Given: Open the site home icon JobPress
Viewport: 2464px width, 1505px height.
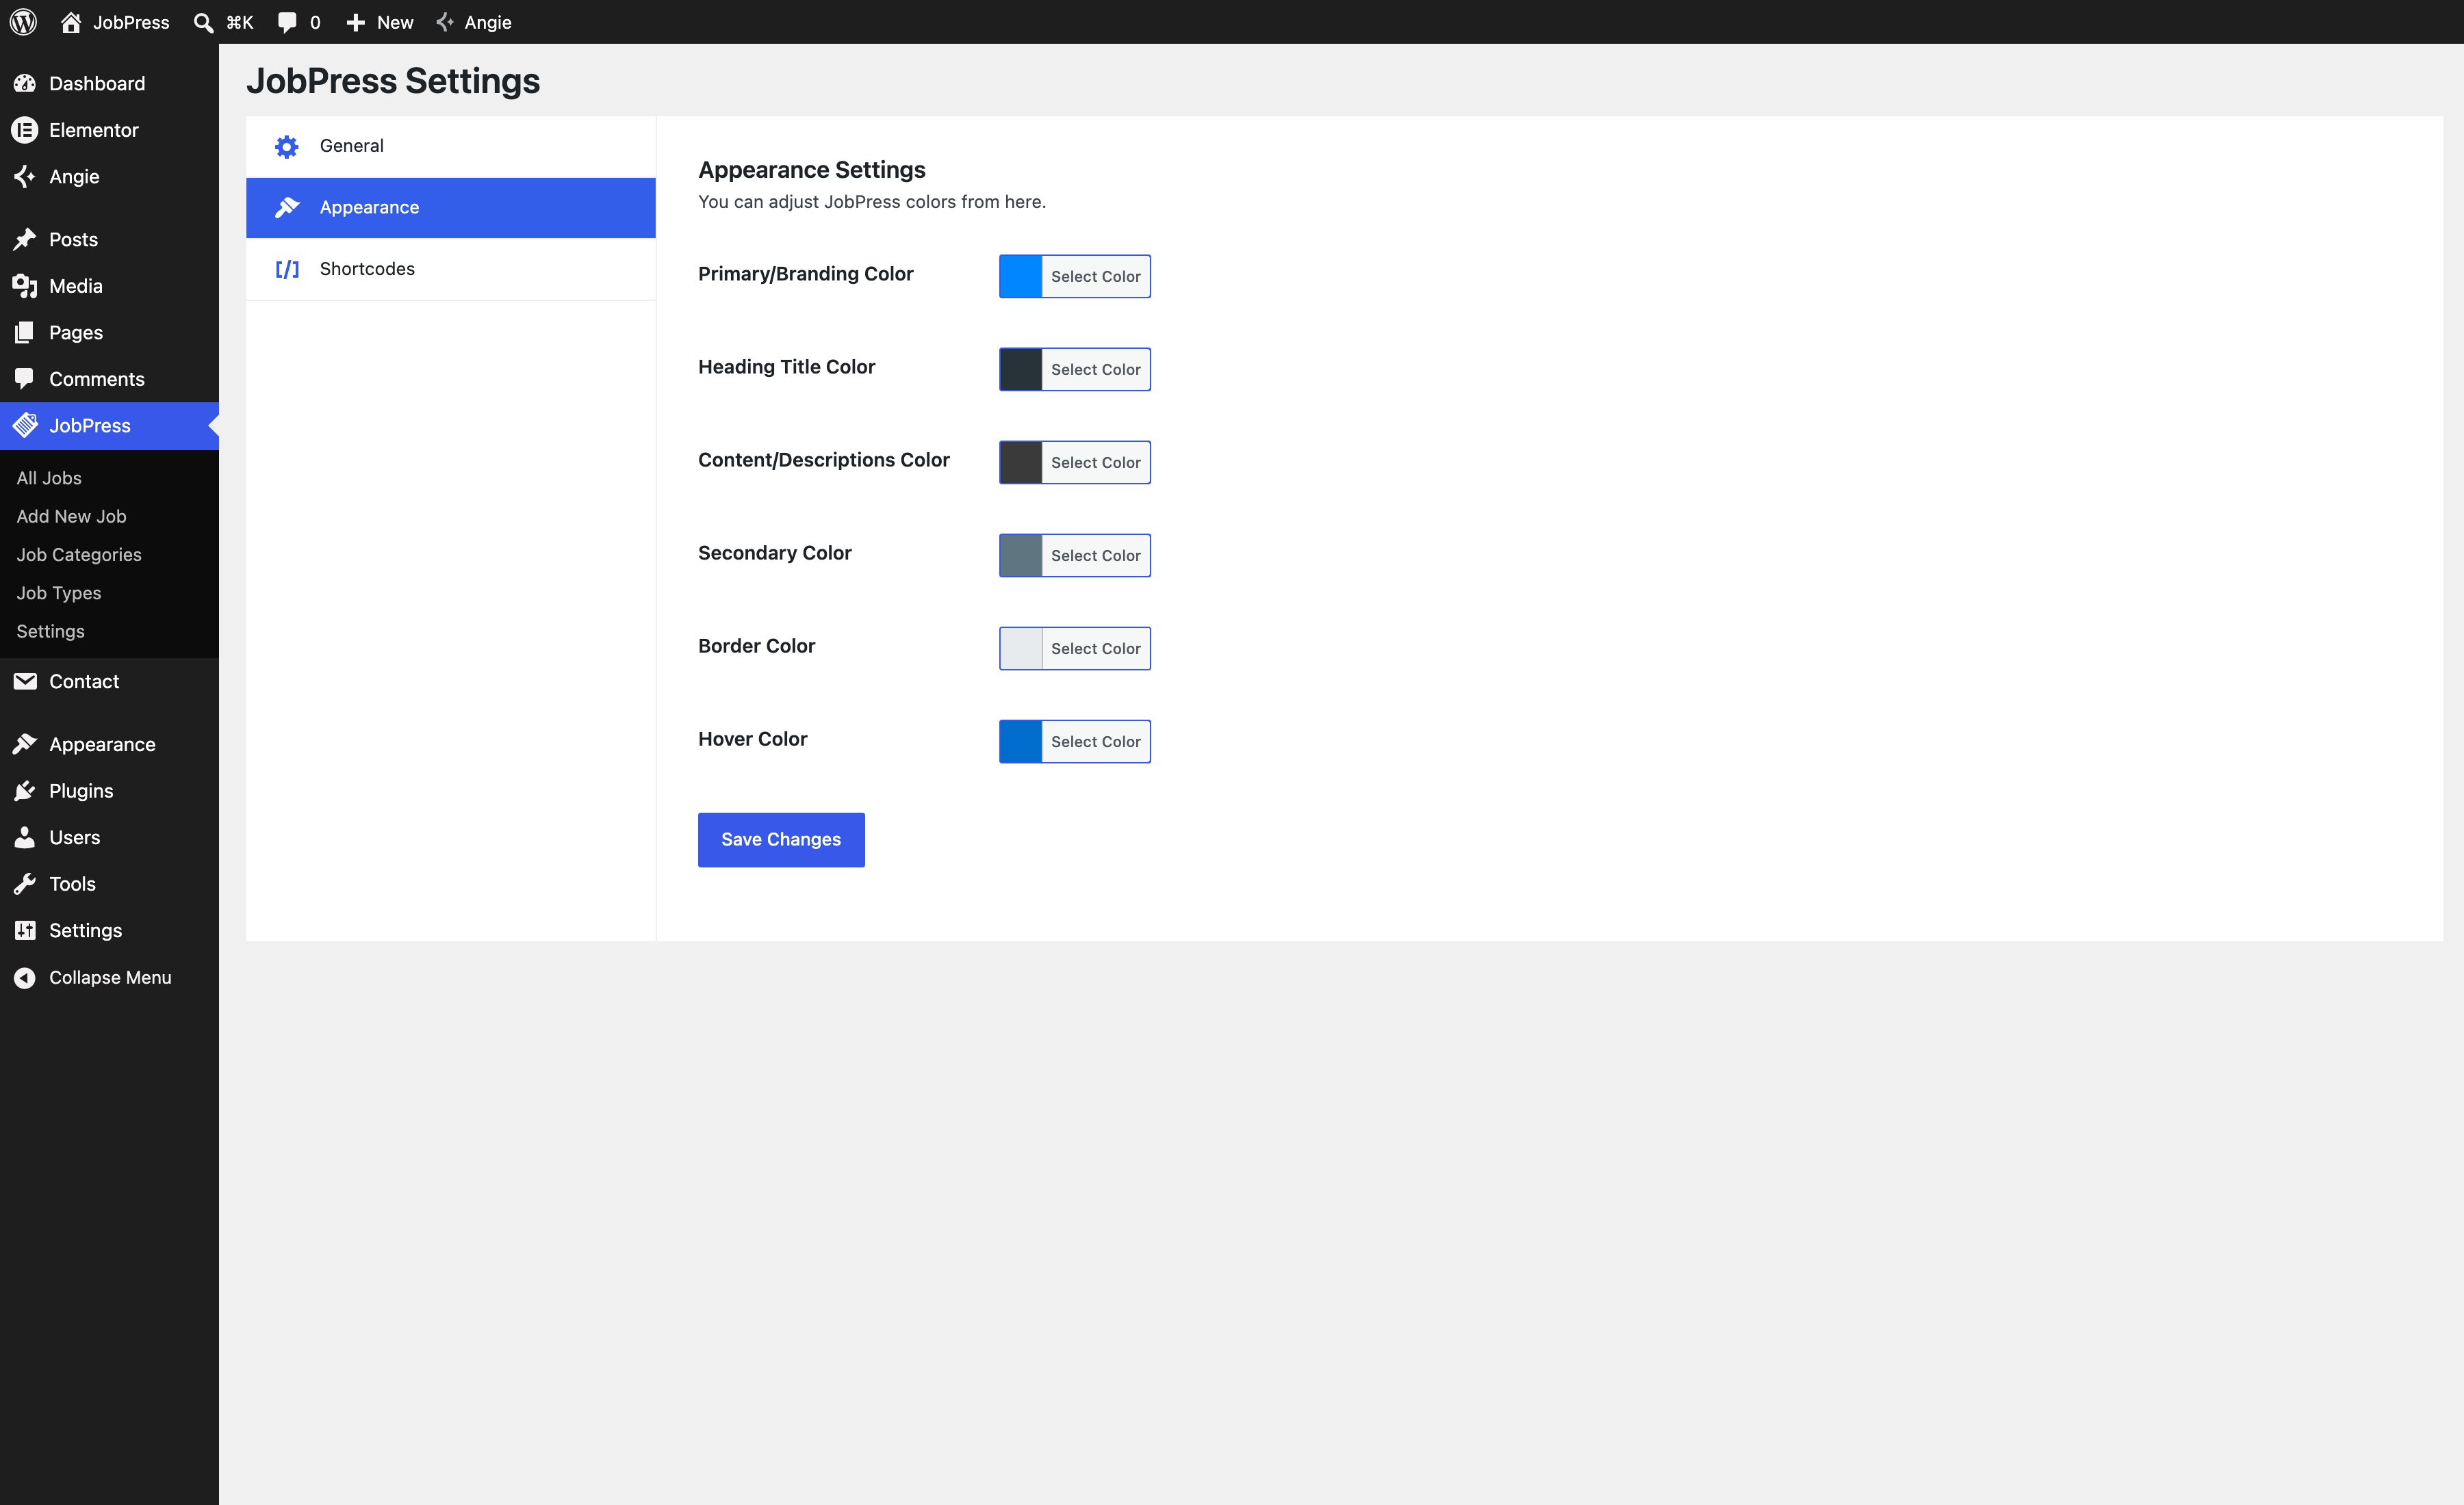Looking at the screenshot, I should [x=71, y=22].
